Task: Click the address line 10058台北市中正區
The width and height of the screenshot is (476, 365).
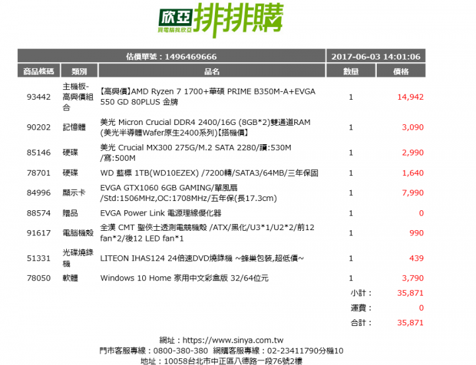Action: [x=221, y=361]
